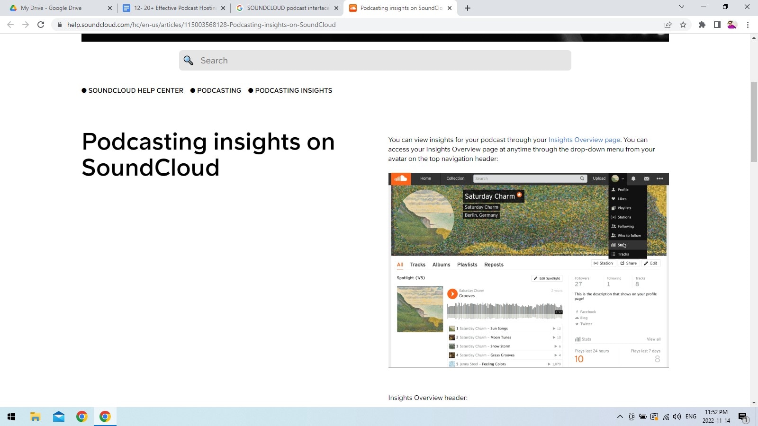Viewport: 758px width, 426px height.
Task: Open the Meet Now tray icon
Action: pos(632,417)
